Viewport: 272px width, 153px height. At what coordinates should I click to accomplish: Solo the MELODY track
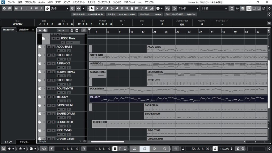point(53,97)
